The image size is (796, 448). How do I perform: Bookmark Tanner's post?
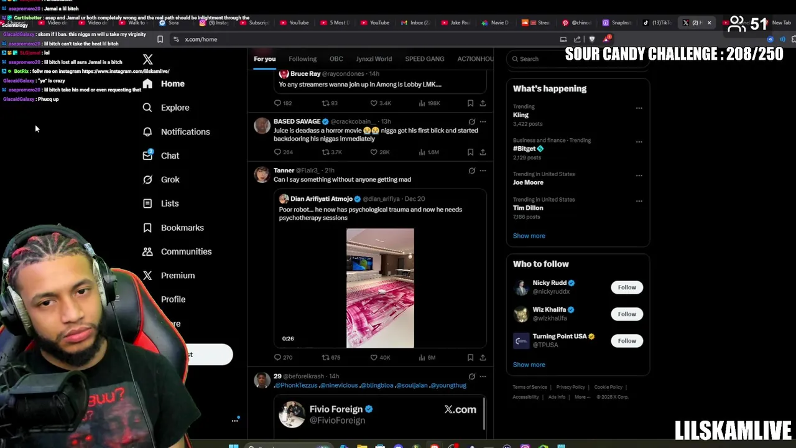coord(470,357)
